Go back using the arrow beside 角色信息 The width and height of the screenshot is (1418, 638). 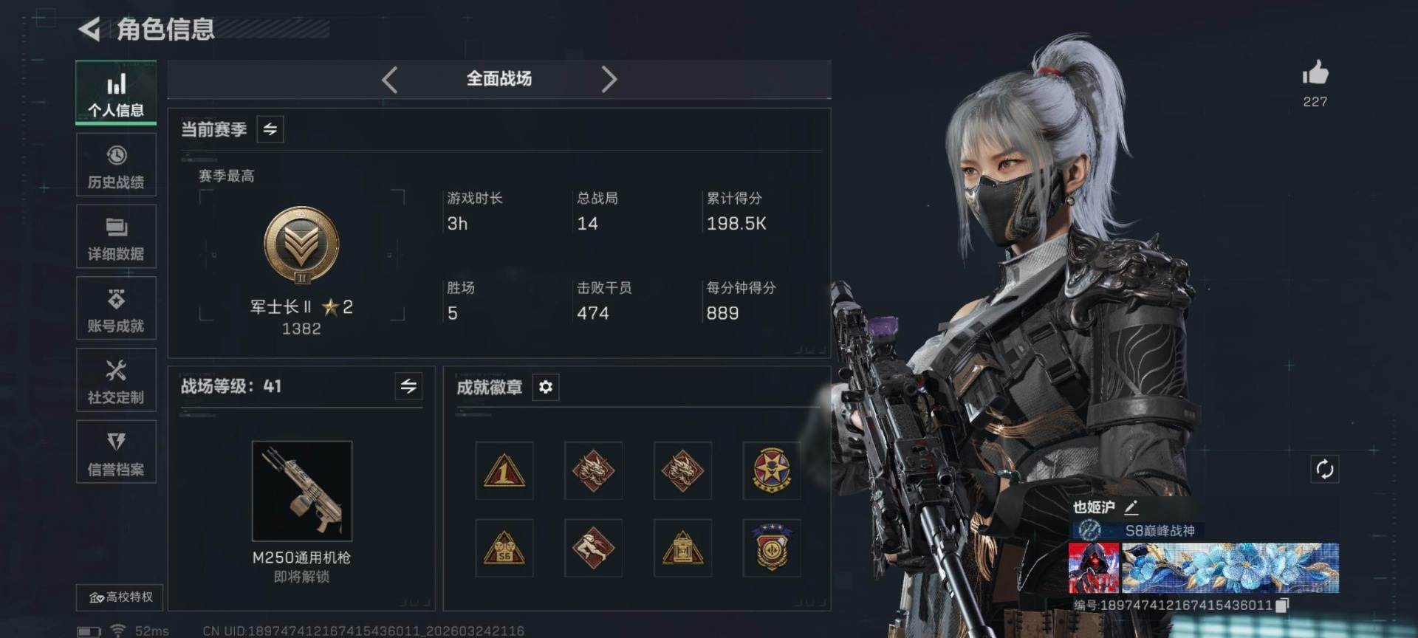coord(89,30)
